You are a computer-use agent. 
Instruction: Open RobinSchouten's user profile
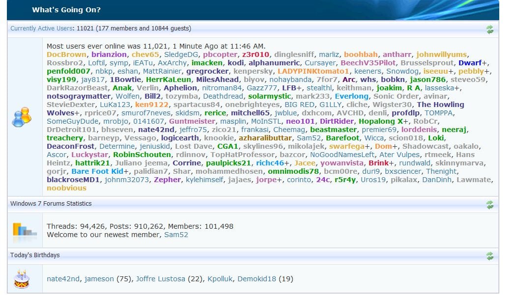[142, 155]
